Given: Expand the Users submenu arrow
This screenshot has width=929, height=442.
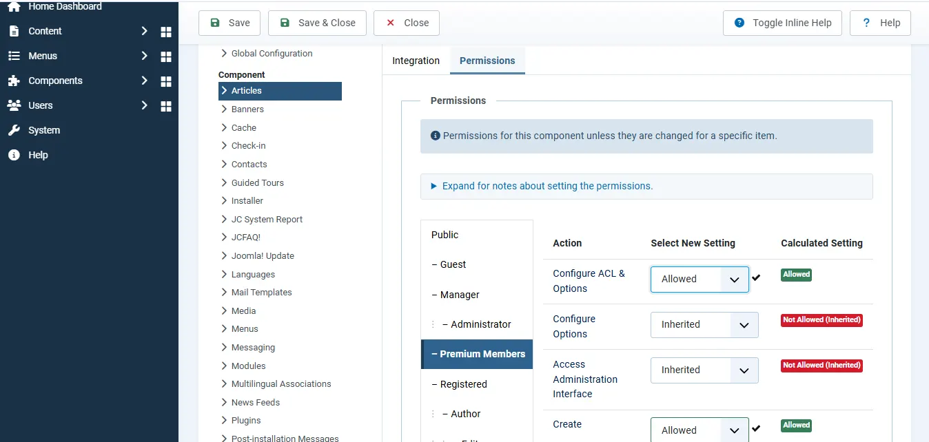Looking at the screenshot, I should pos(144,105).
